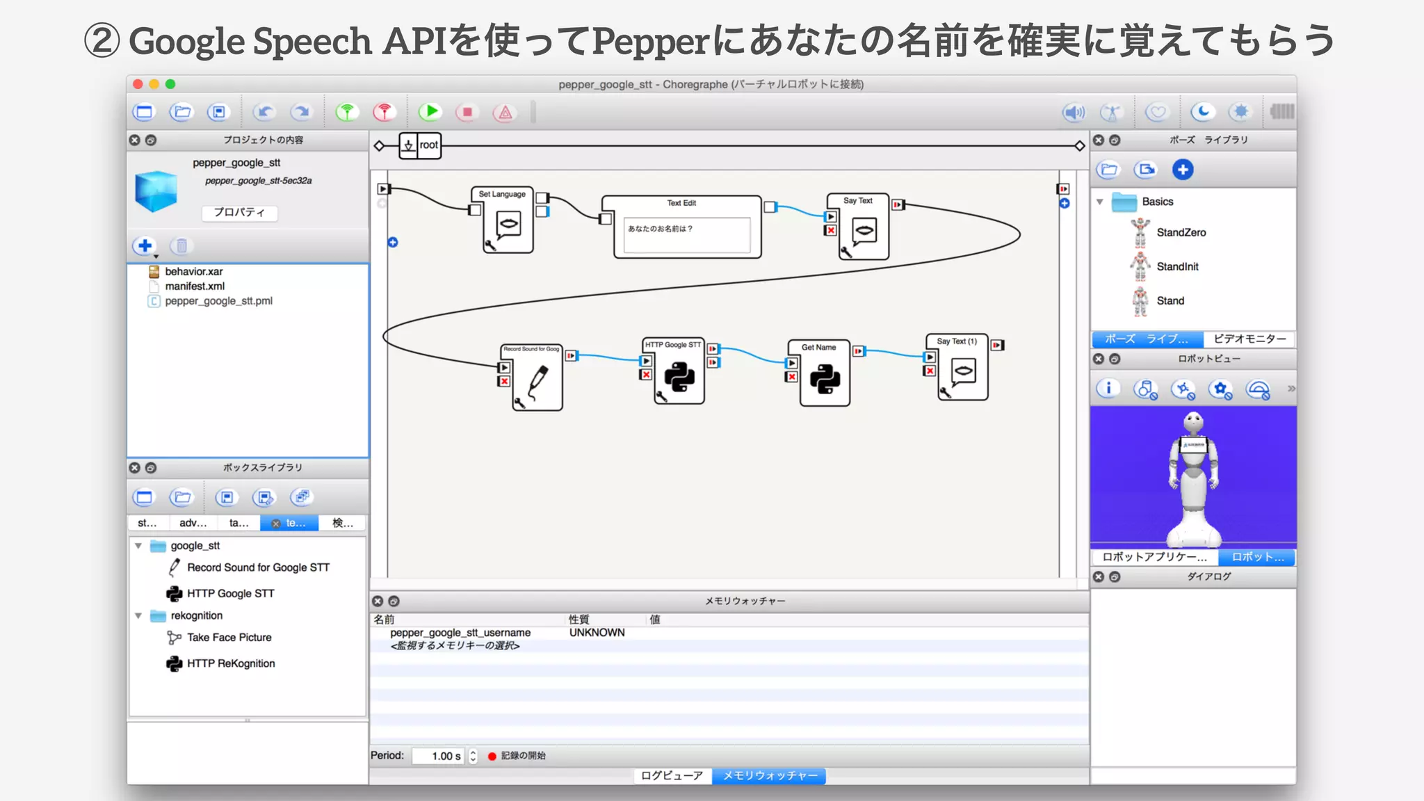This screenshot has height=801, width=1424.
Task: Click the Period value field
Action: click(439, 756)
